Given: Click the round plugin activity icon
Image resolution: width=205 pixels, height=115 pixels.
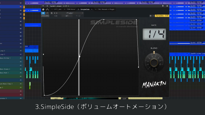Looking at the screenshot, I should click(43, 9).
